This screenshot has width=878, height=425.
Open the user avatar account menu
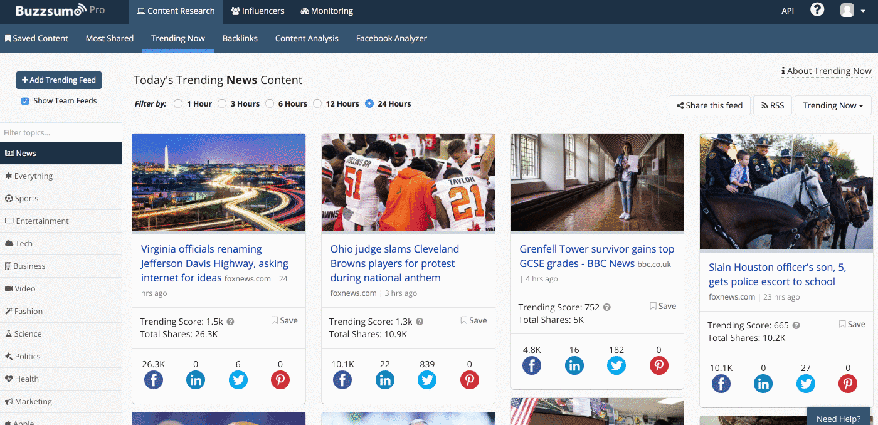[852, 10]
